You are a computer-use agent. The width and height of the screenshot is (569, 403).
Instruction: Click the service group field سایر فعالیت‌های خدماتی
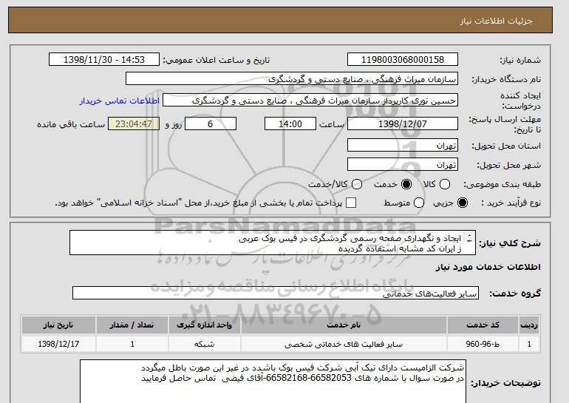276,293
